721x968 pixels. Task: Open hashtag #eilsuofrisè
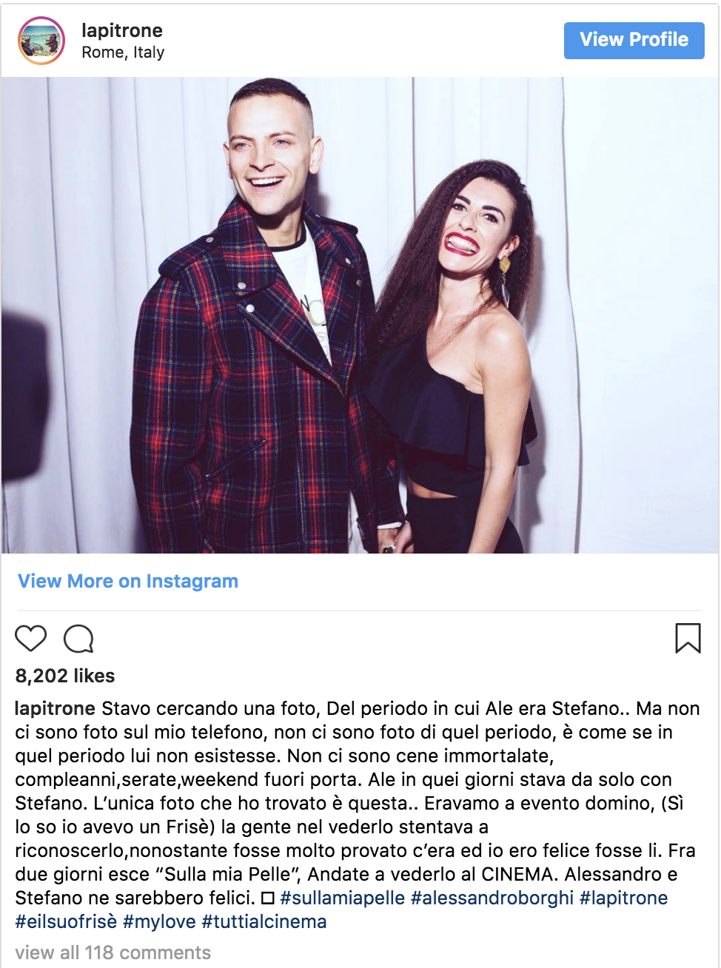click(x=66, y=922)
